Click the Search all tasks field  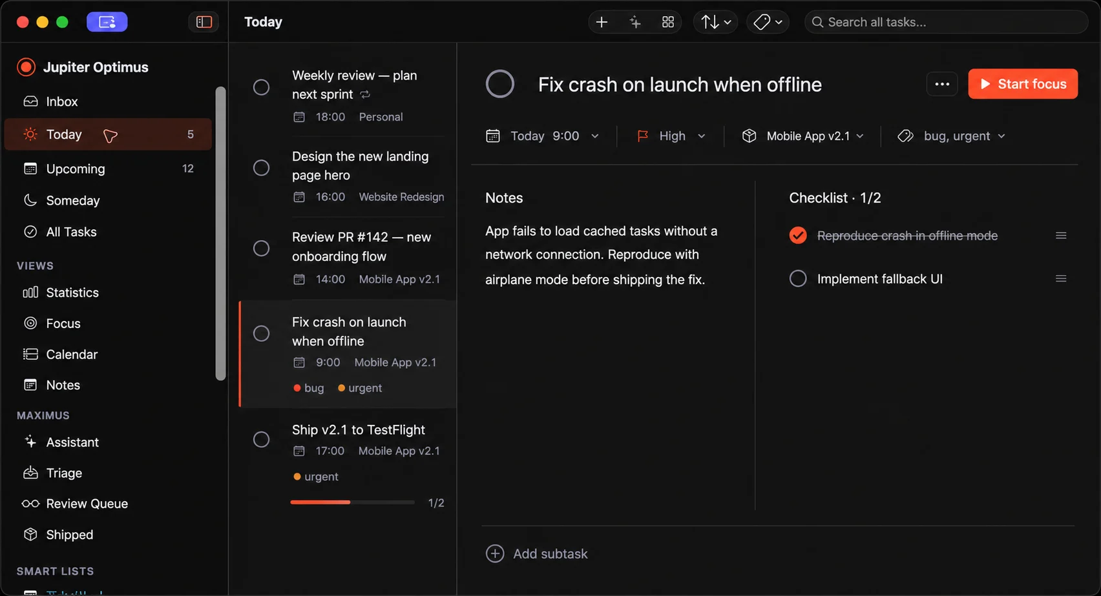click(946, 22)
